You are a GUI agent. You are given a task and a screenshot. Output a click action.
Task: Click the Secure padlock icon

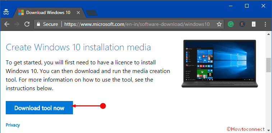point(38,24)
